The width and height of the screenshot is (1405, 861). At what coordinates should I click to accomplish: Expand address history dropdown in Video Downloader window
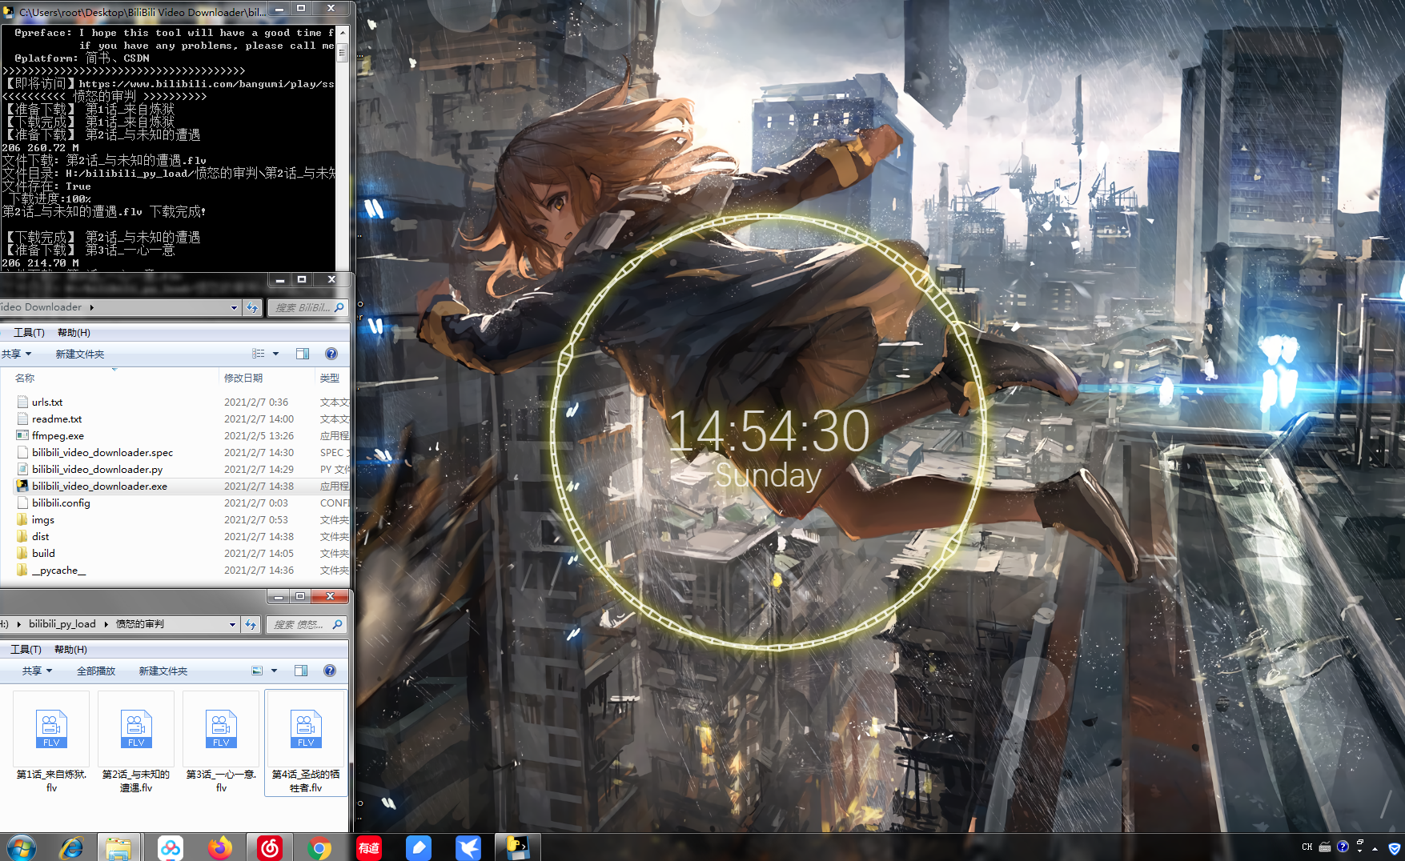[x=234, y=307]
